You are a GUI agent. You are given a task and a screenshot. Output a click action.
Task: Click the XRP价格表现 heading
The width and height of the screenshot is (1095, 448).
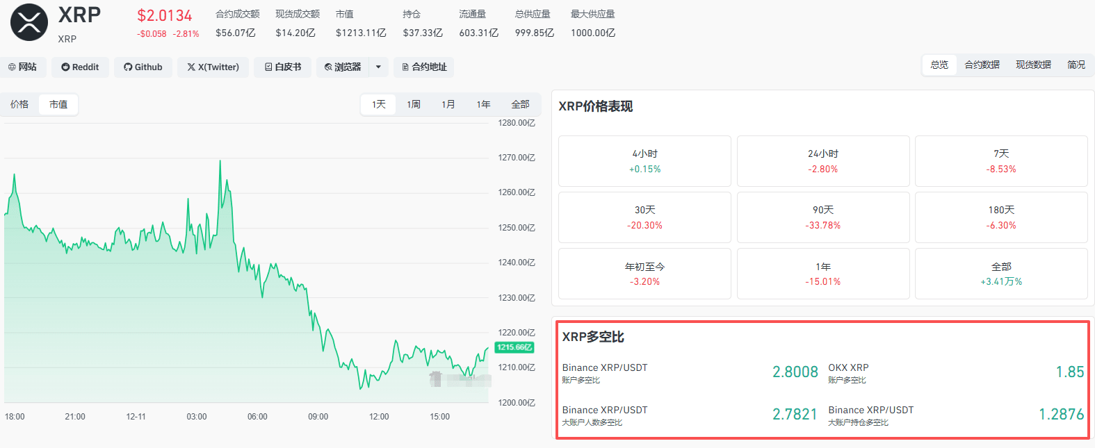(x=596, y=106)
